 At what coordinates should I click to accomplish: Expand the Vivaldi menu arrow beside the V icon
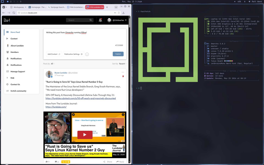coord(6,7)
